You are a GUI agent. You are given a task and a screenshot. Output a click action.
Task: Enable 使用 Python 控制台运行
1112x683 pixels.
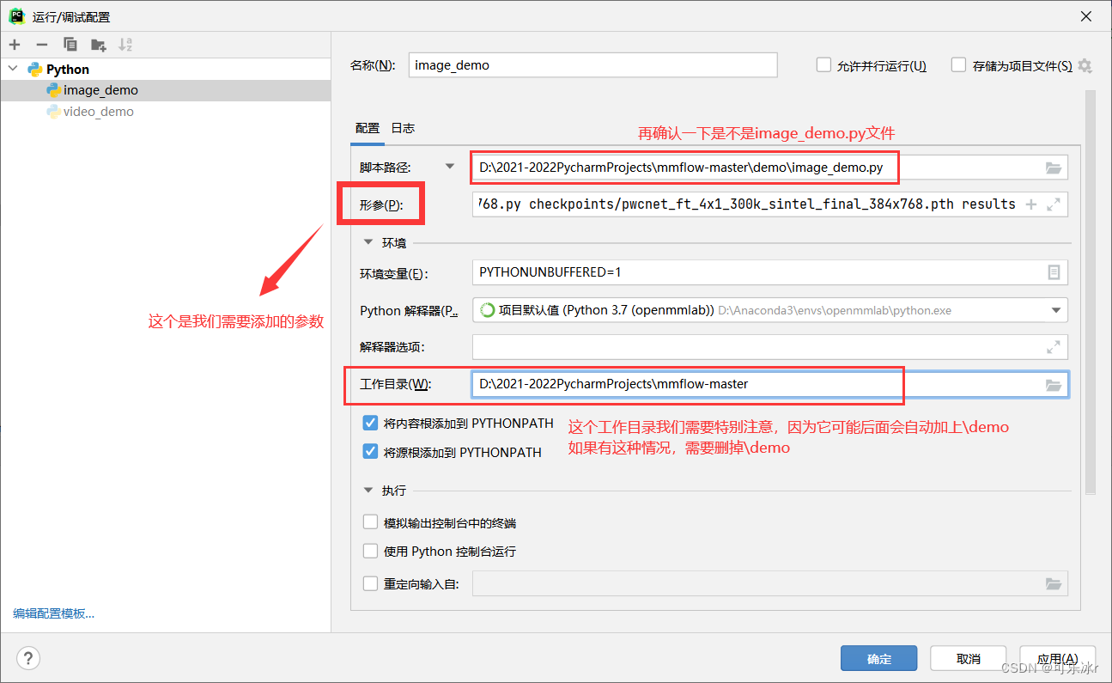370,552
